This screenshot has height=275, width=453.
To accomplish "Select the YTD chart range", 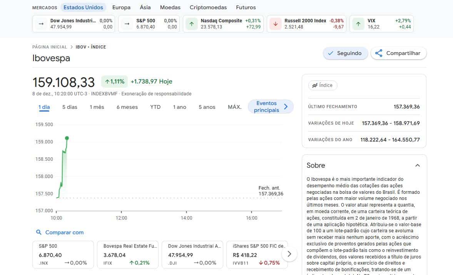I will point(155,107).
